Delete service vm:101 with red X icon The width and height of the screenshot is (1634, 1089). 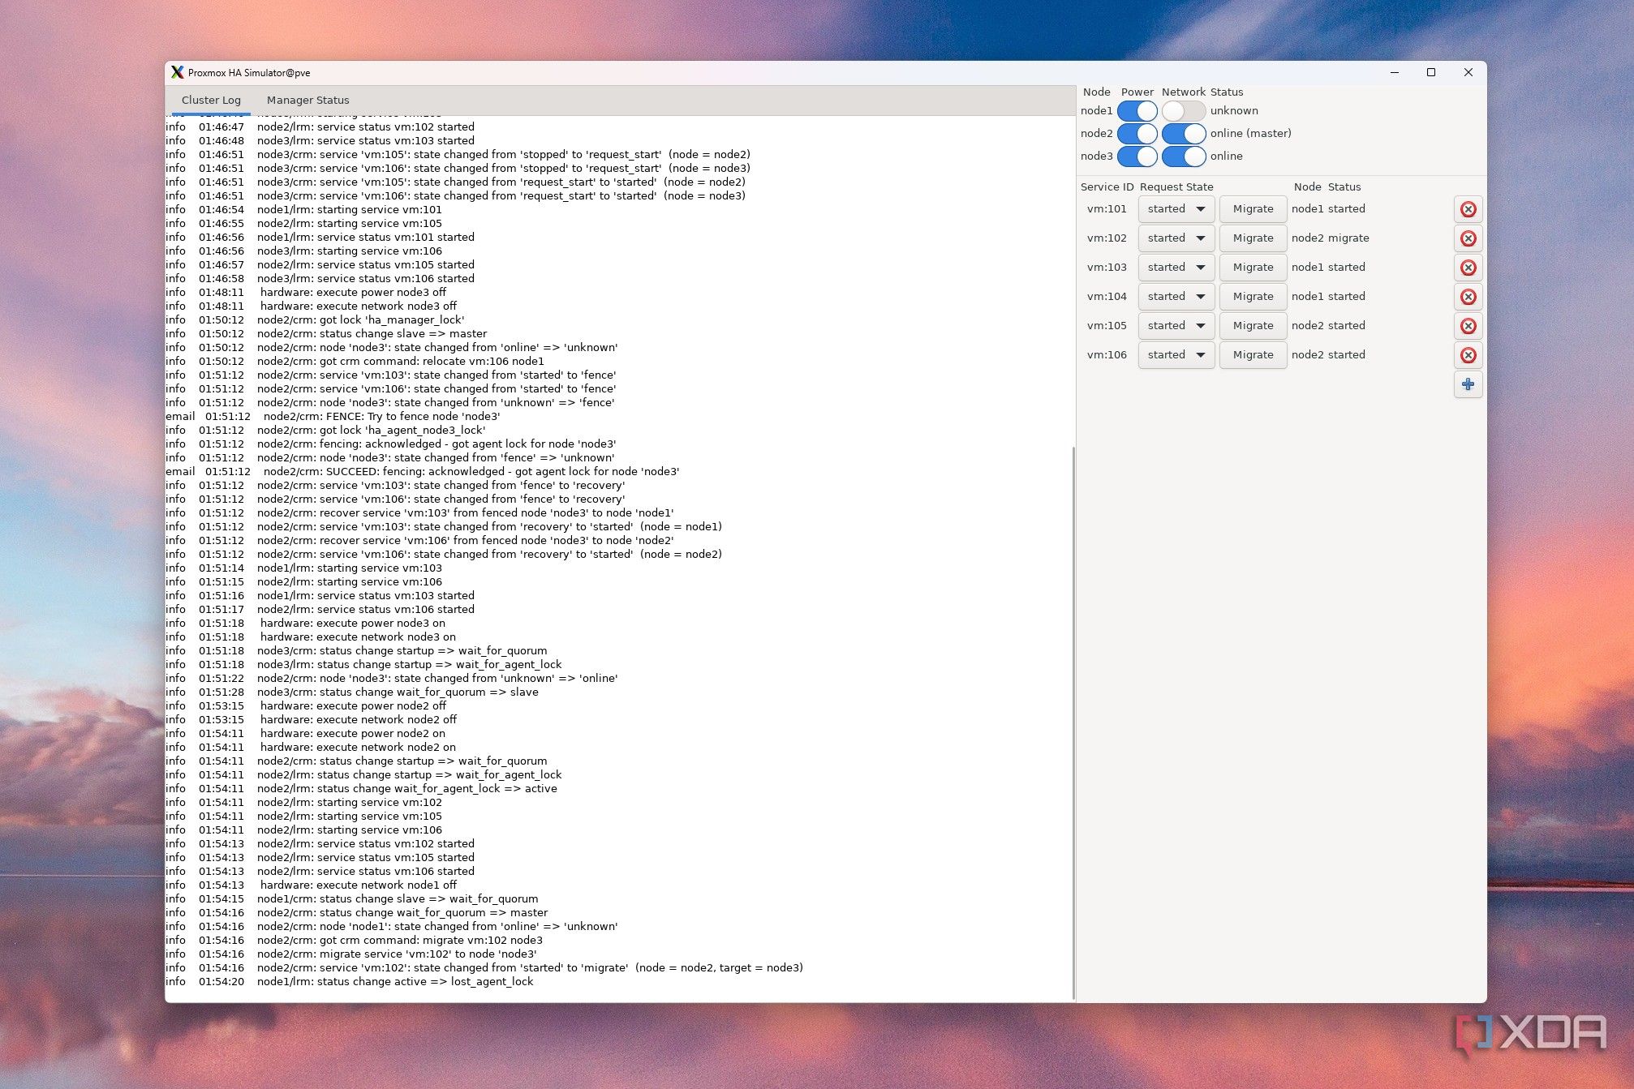(1468, 209)
